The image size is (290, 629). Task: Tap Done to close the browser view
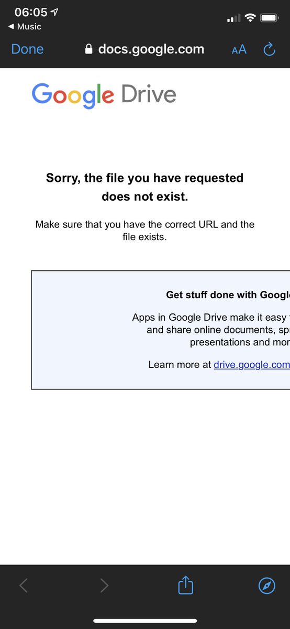27,49
